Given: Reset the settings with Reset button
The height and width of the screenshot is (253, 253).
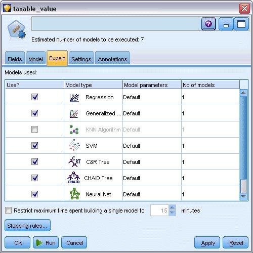Looking at the screenshot, I should click(x=236, y=242).
